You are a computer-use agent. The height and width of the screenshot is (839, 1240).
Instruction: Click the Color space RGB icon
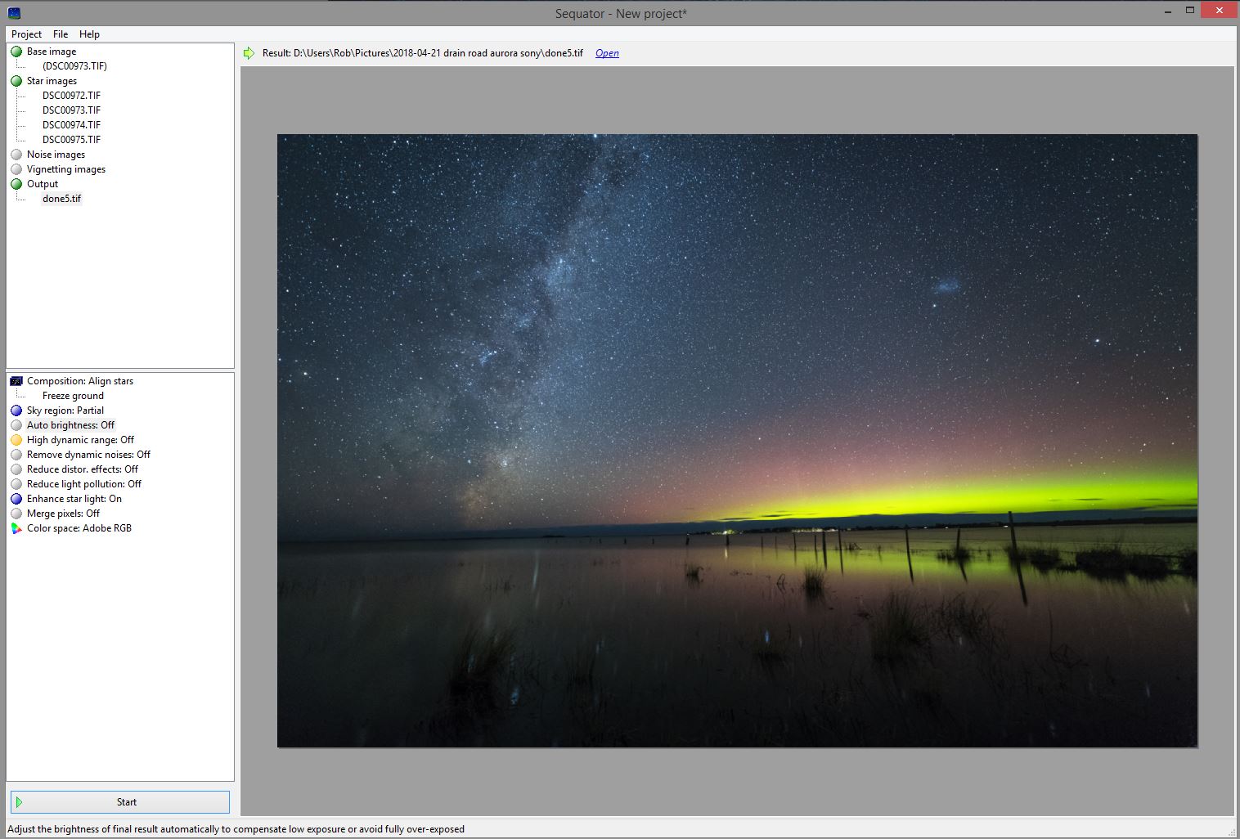16,528
